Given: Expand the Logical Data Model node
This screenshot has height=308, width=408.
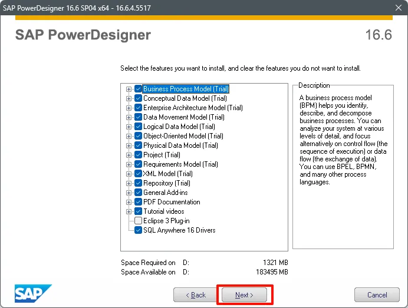Looking at the screenshot, I should coord(129,127).
